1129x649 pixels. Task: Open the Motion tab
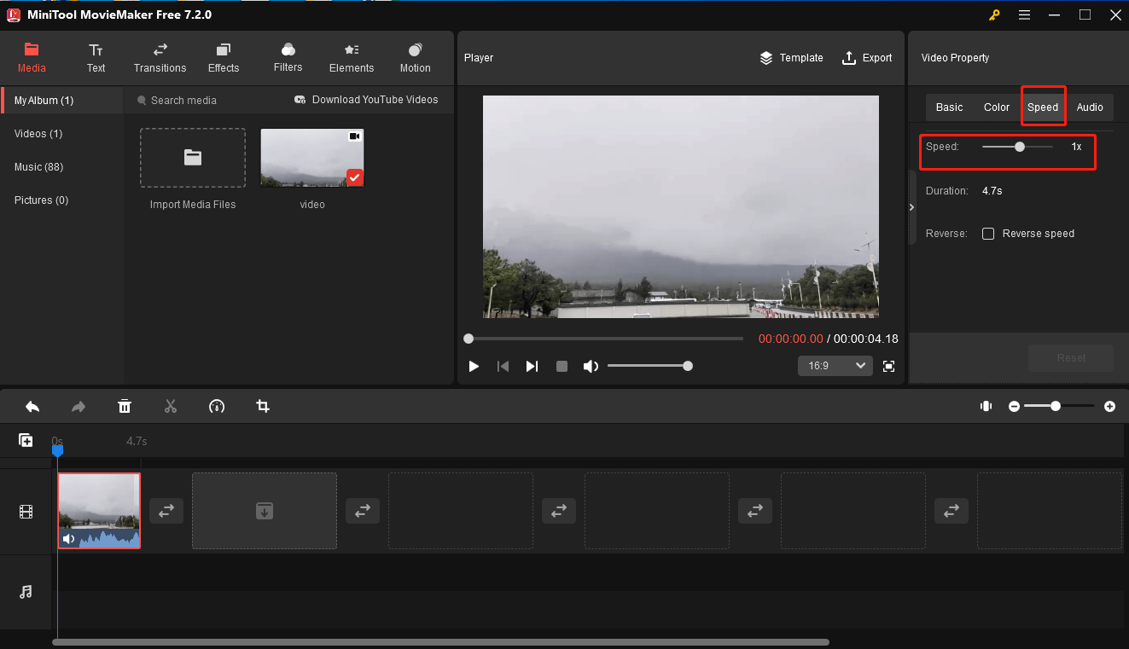click(416, 57)
